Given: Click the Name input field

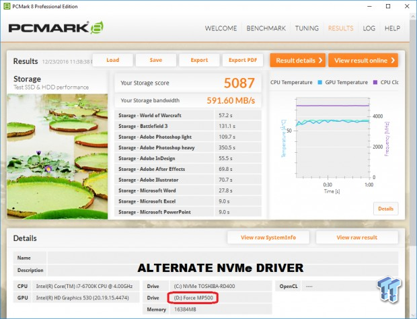Looking at the screenshot, I should 223,258.
